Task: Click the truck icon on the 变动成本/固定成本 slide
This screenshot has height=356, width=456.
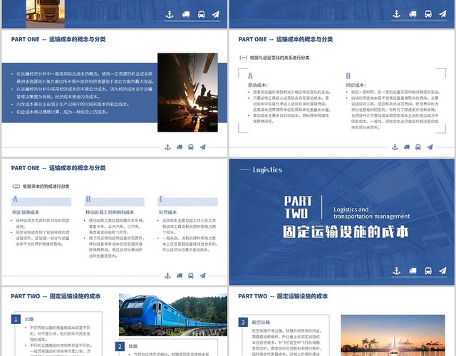Action: click(x=407, y=147)
